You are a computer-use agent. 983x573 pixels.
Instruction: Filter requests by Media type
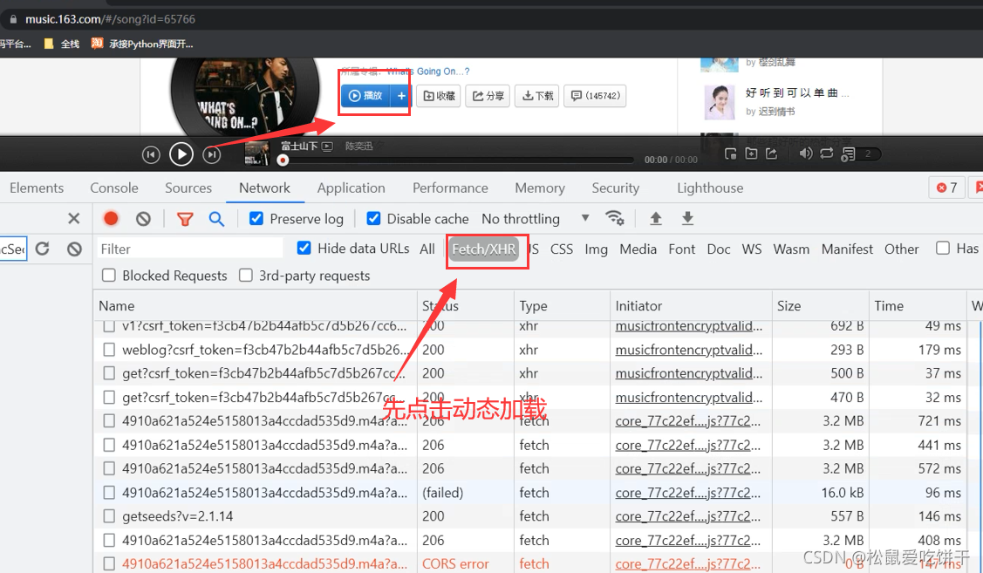pyautogui.click(x=638, y=249)
